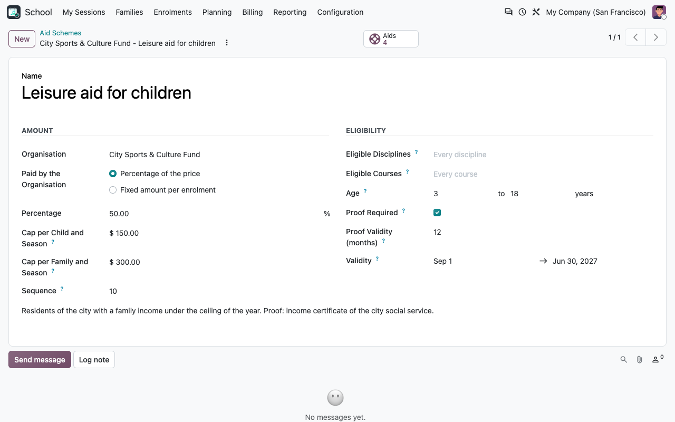This screenshot has height=422, width=675.
Task: Edit the Cap per Family amount
Action: click(219, 262)
